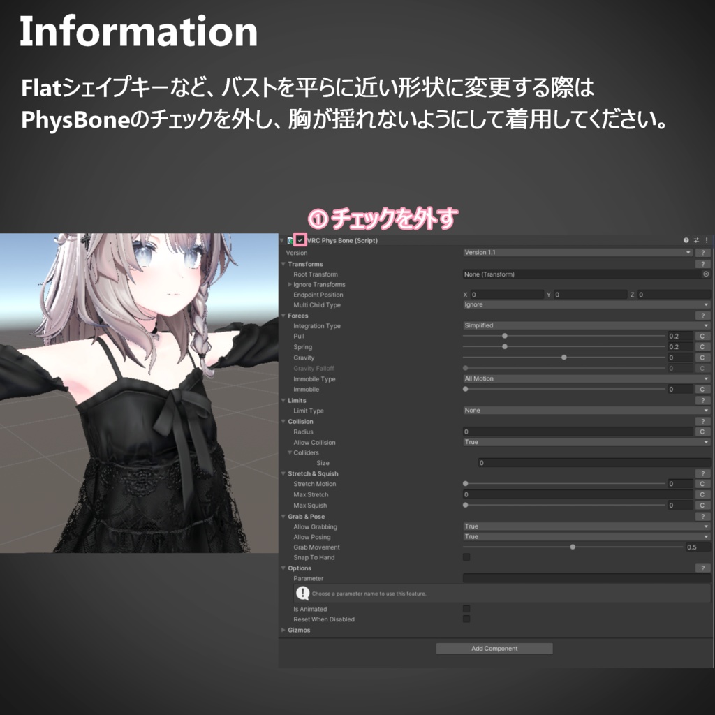Image resolution: width=715 pixels, height=715 pixels.
Task: Click the help button for Grab & Pose
Action: click(x=702, y=516)
